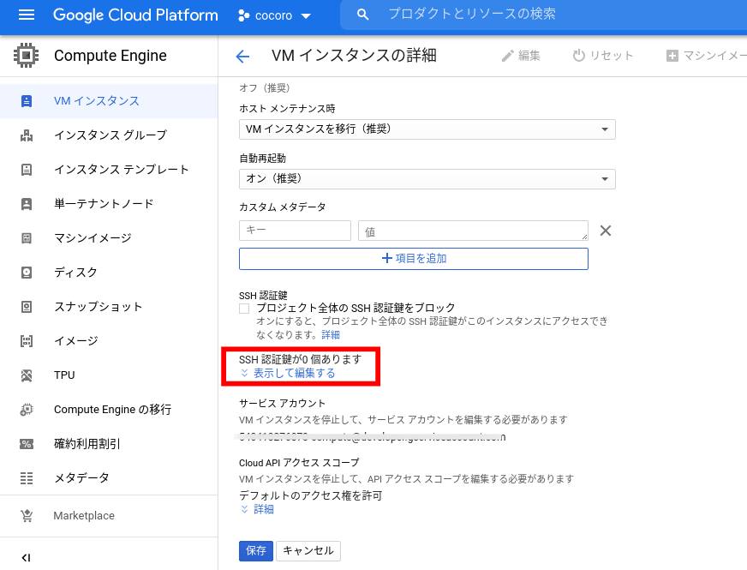Click the 編集 pencil icon
Viewport: 747px width, 570px height.
[x=507, y=56]
